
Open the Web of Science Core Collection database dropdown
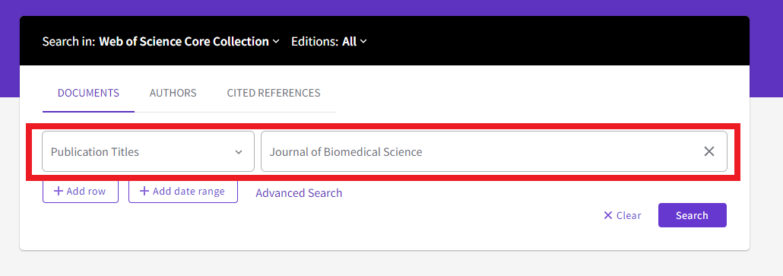(189, 42)
